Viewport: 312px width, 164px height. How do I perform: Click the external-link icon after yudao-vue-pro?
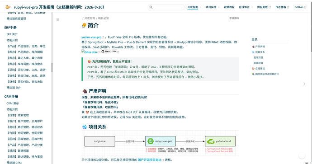tap(103, 37)
